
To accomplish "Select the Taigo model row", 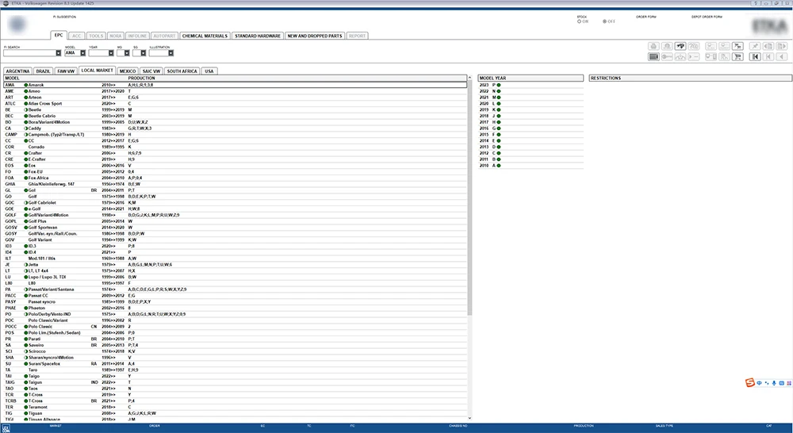I will (x=236, y=376).
